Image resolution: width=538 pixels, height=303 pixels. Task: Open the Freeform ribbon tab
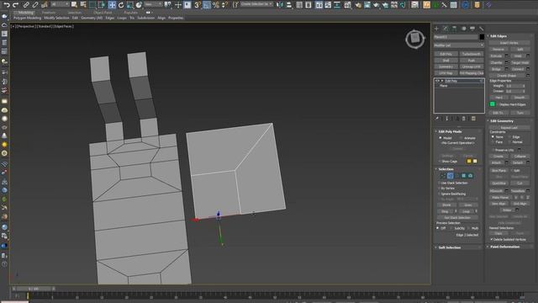click(x=49, y=13)
